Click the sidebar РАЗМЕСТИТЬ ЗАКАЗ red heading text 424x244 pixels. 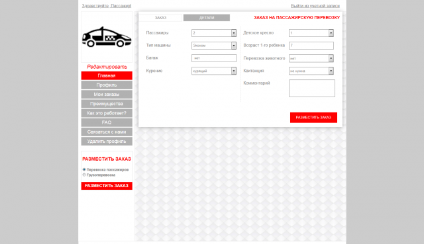107,159
